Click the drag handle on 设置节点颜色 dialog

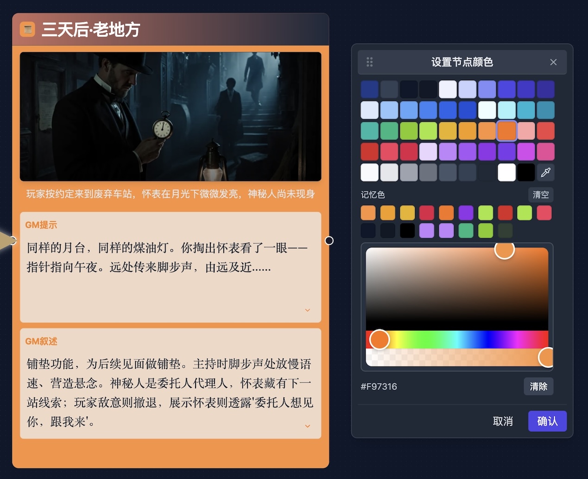tap(369, 62)
